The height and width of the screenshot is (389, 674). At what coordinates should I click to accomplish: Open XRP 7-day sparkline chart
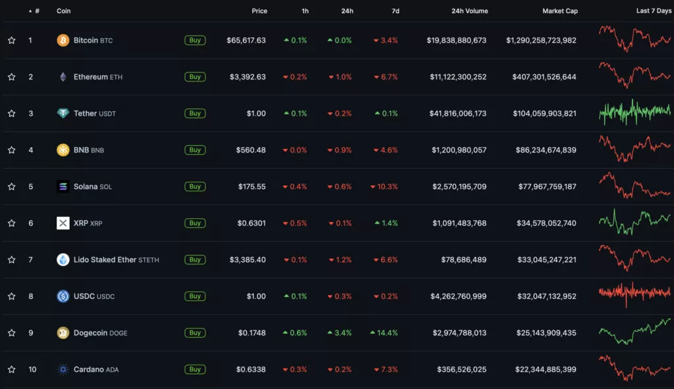(635, 221)
